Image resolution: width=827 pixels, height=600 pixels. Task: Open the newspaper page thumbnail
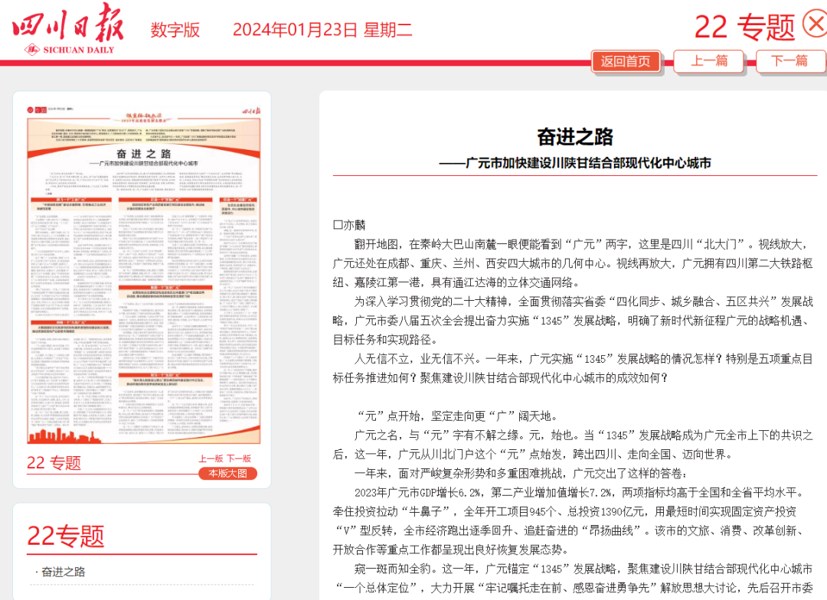click(x=143, y=275)
